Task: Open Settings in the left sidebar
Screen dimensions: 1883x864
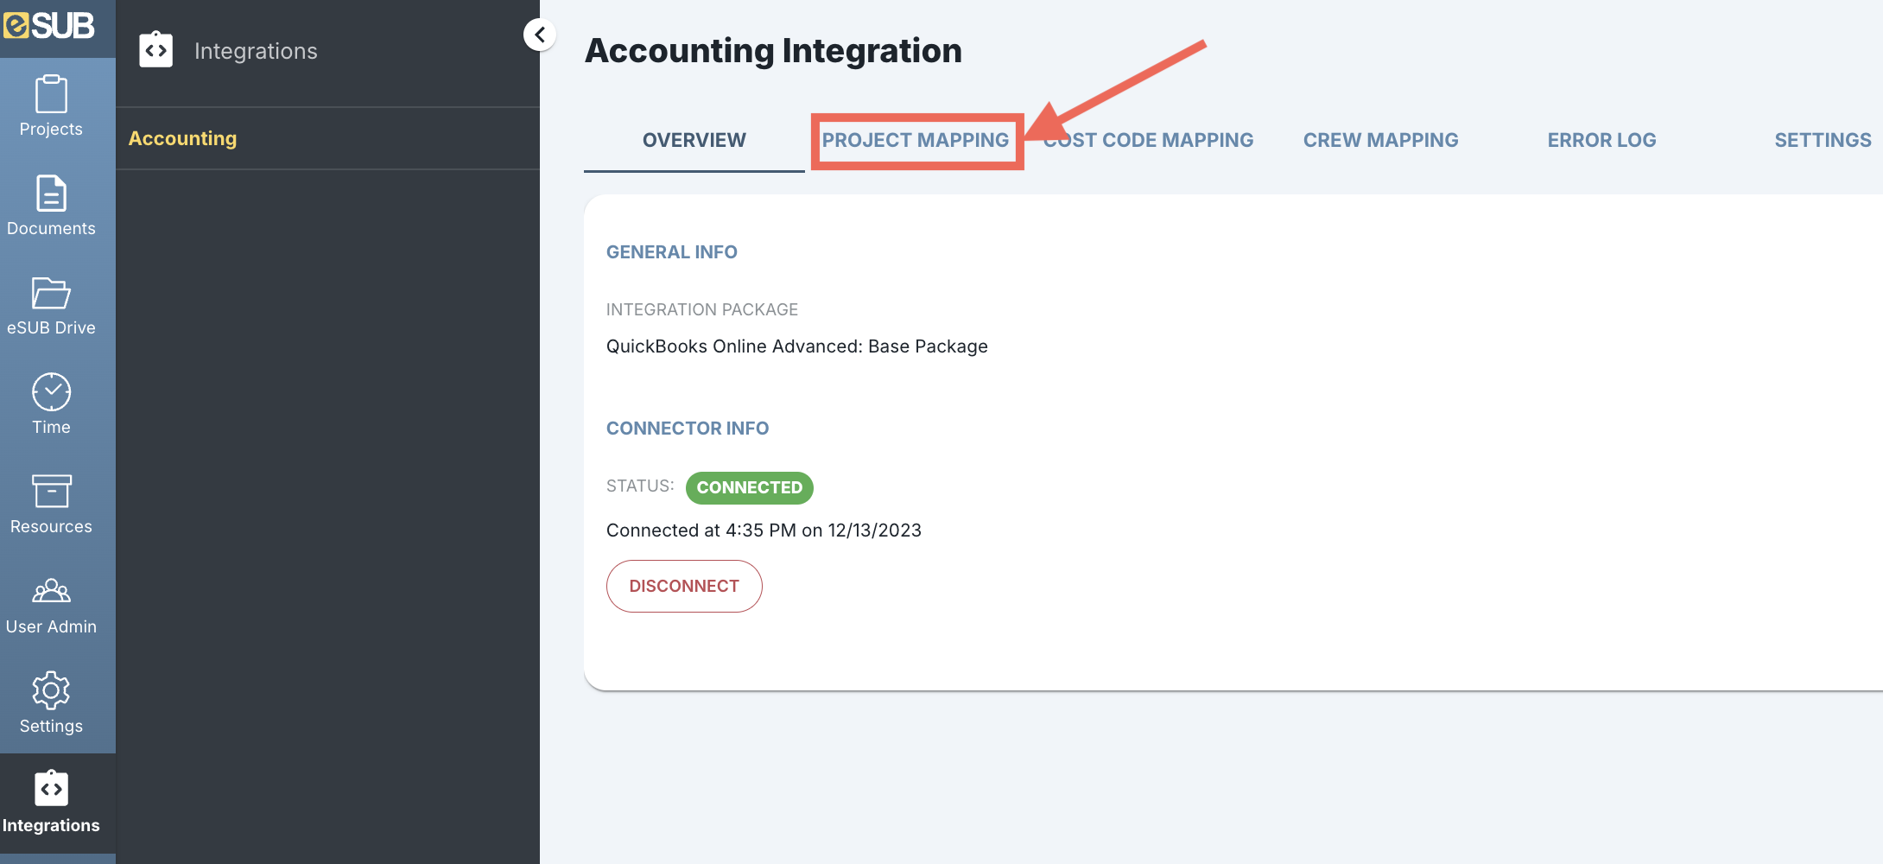Action: (x=51, y=704)
